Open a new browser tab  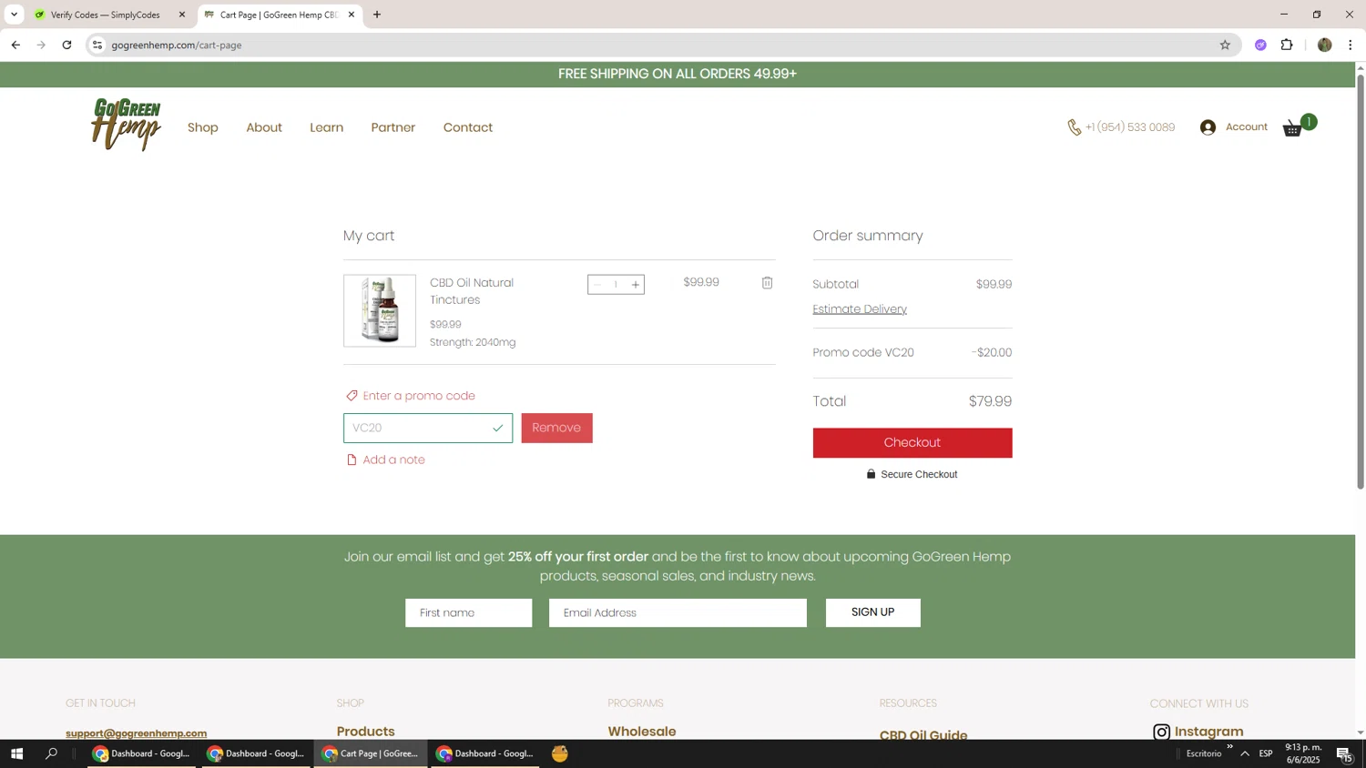click(377, 15)
